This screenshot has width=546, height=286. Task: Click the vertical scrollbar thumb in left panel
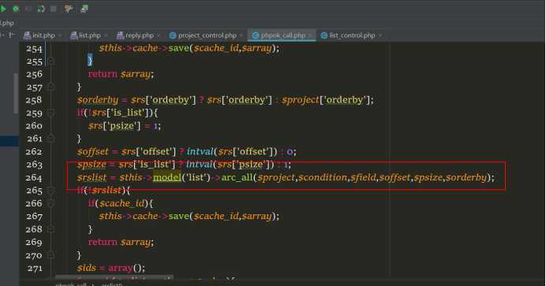click(x=16, y=93)
